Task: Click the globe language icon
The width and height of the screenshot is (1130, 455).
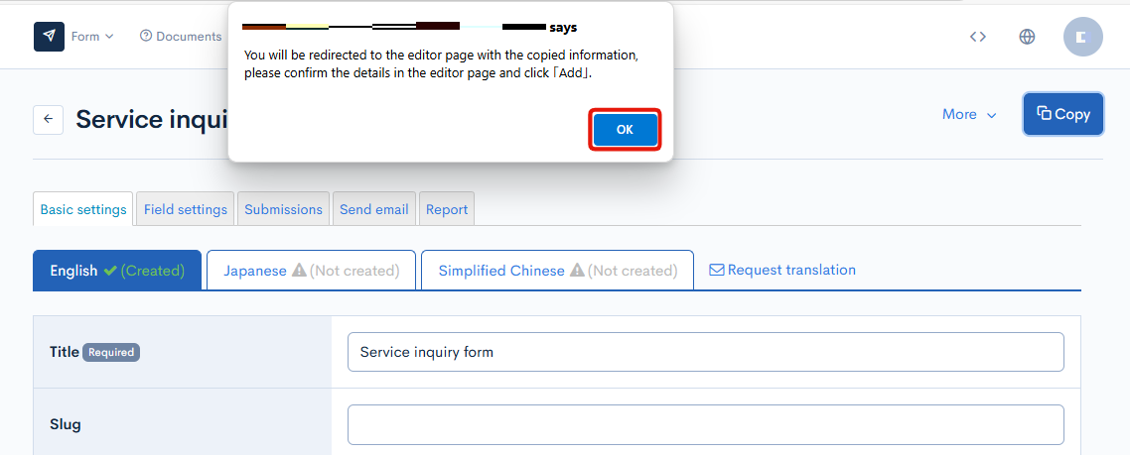Action: point(1027,37)
